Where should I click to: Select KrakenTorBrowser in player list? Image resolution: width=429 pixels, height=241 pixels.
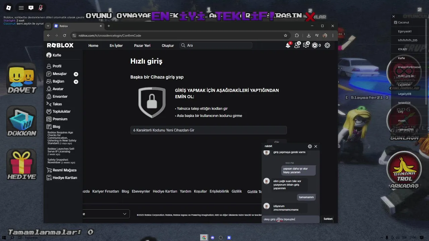(409, 67)
